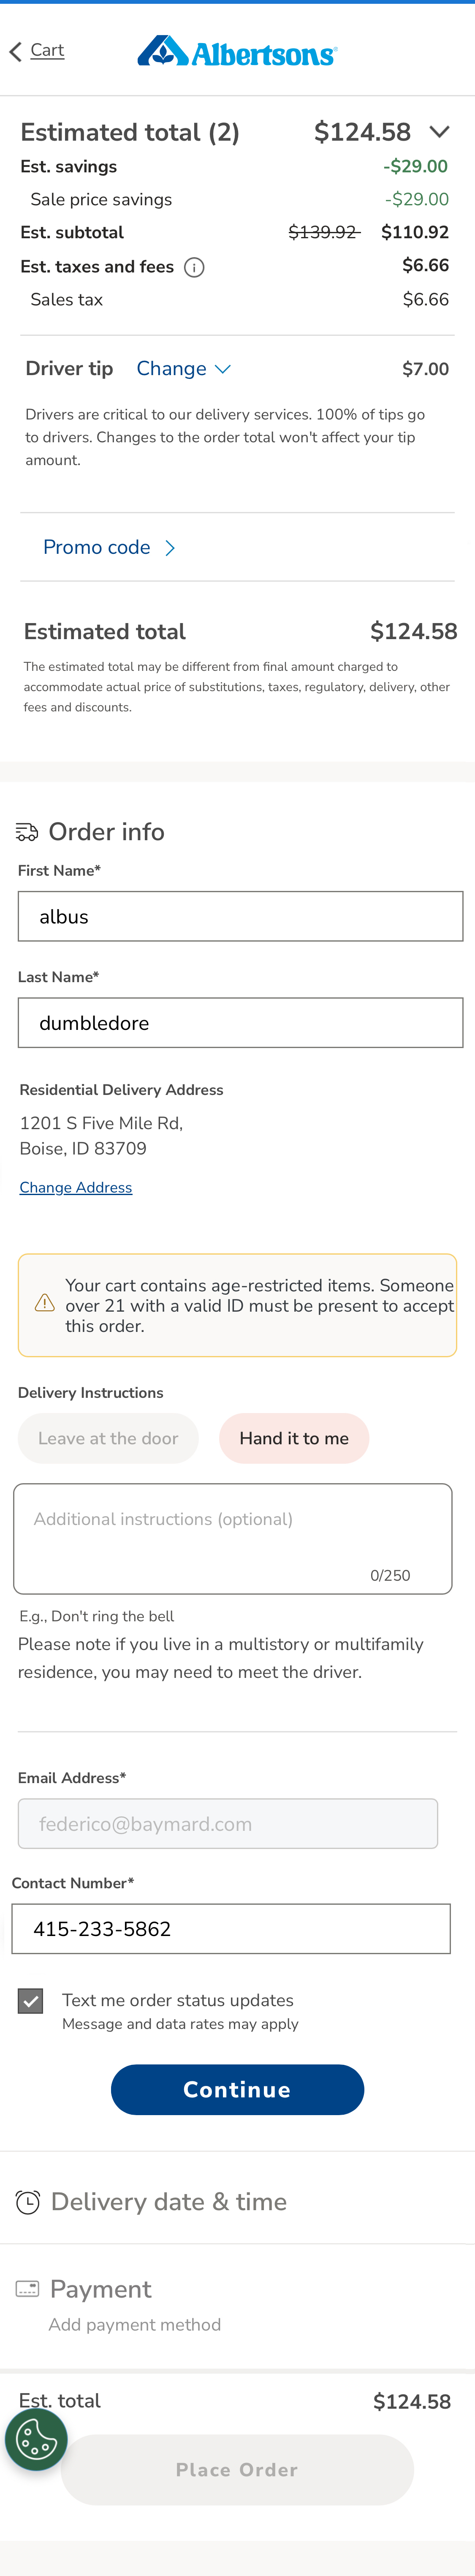Expand the Promo code section

click(110, 548)
